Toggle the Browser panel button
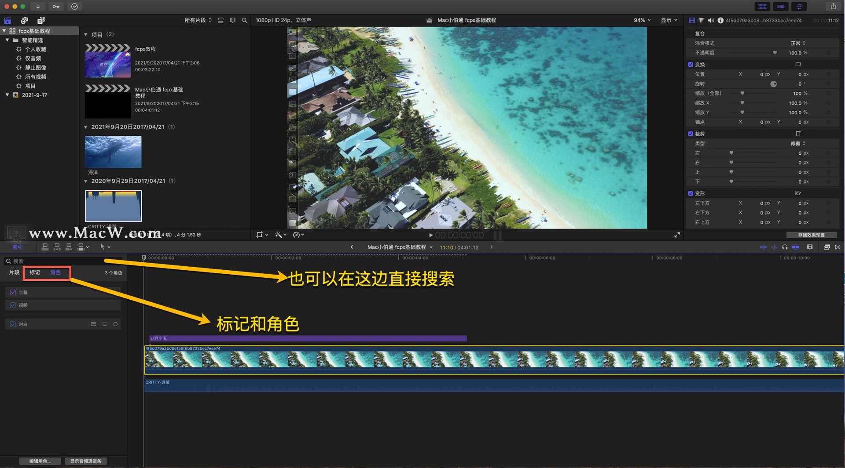Screen dimensions: 845x468 point(762,7)
